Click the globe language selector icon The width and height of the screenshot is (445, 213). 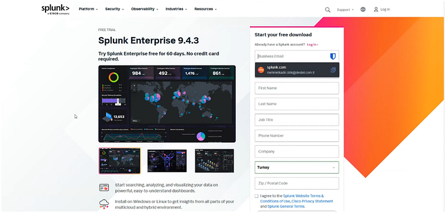click(x=363, y=9)
